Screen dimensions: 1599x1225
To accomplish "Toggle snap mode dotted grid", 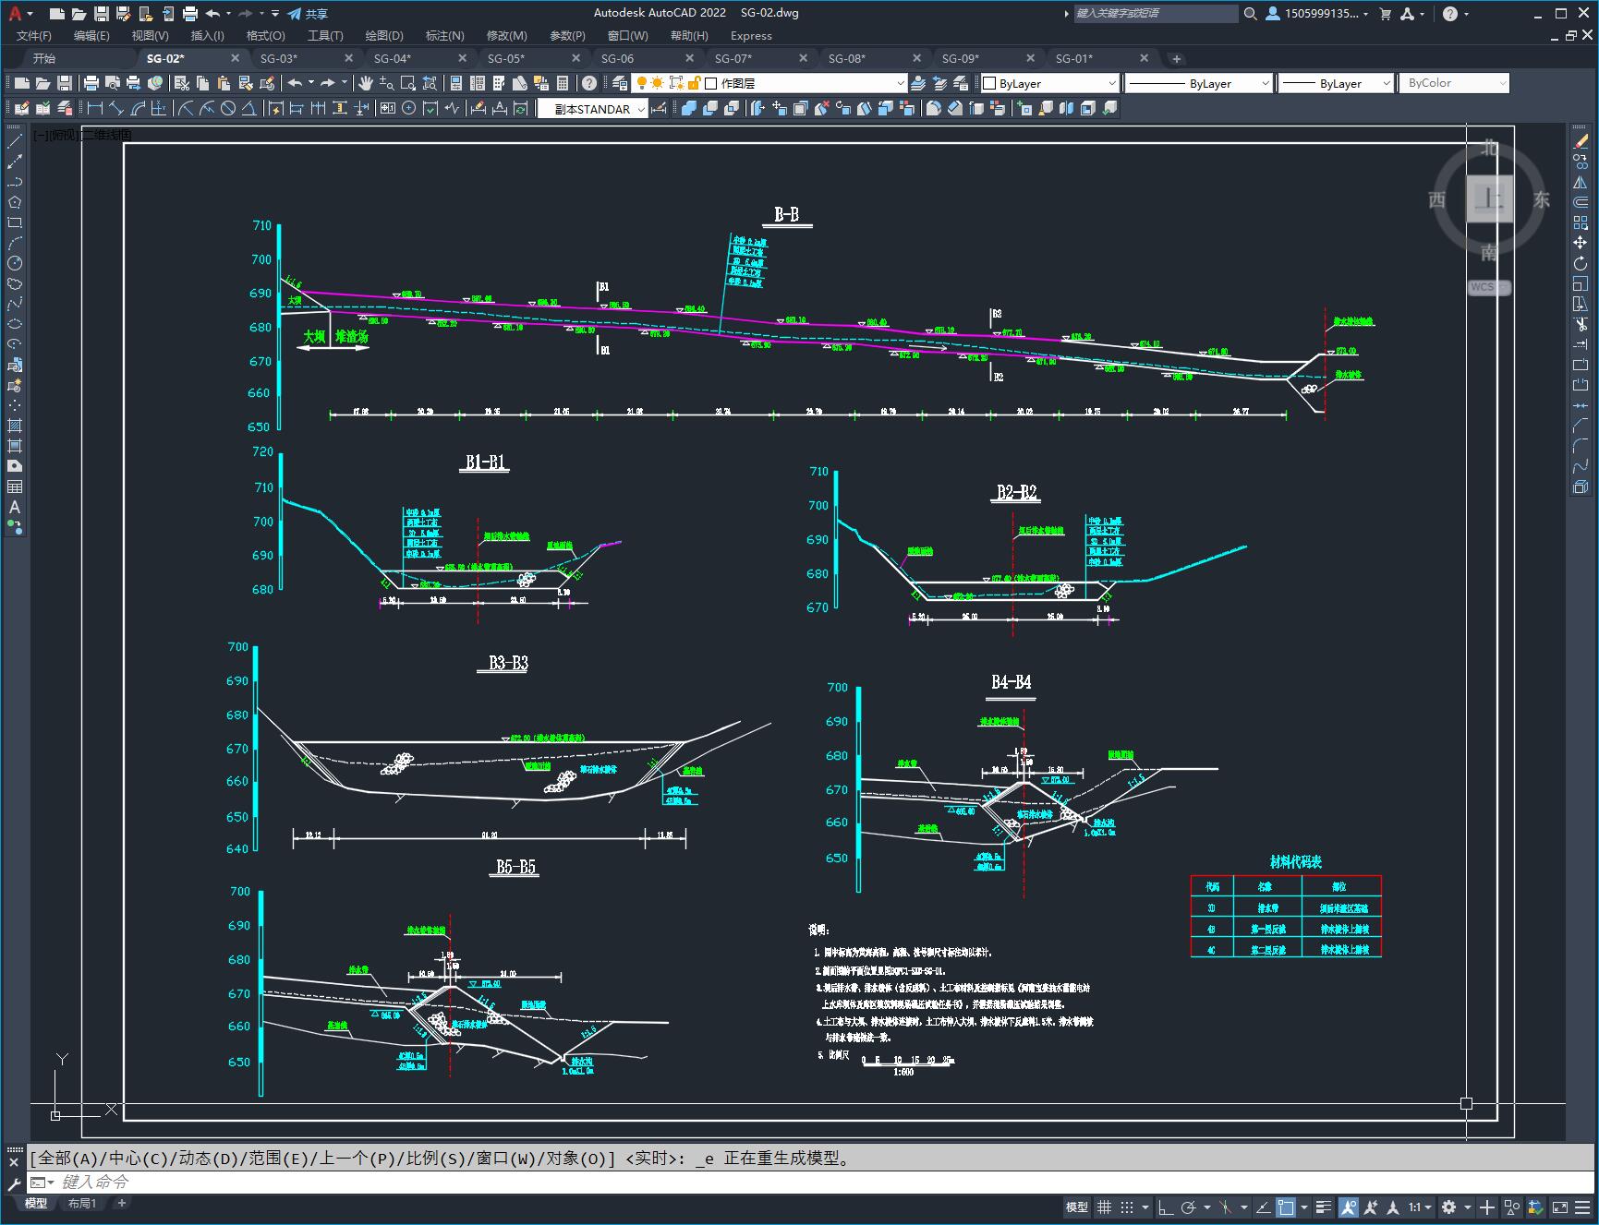I will [1127, 1207].
